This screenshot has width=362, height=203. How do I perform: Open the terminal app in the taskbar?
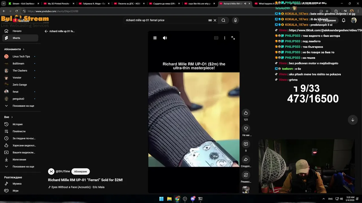[x=201, y=199]
